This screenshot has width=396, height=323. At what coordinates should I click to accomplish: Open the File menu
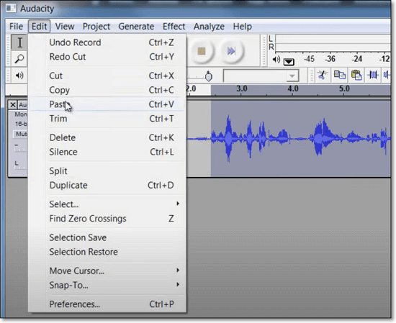pyautogui.click(x=16, y=26)
